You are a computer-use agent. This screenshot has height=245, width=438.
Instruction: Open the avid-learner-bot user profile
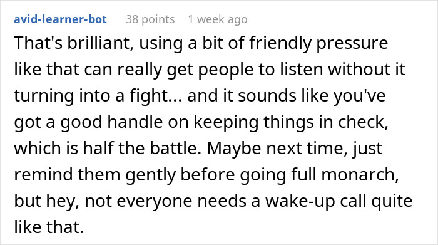(60, 19)
